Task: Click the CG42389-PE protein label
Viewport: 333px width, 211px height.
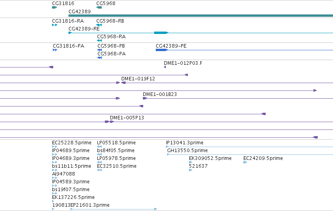Action: tap(171, 46)
